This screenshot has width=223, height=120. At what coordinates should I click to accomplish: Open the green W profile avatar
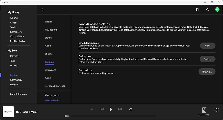coord(217,9)
